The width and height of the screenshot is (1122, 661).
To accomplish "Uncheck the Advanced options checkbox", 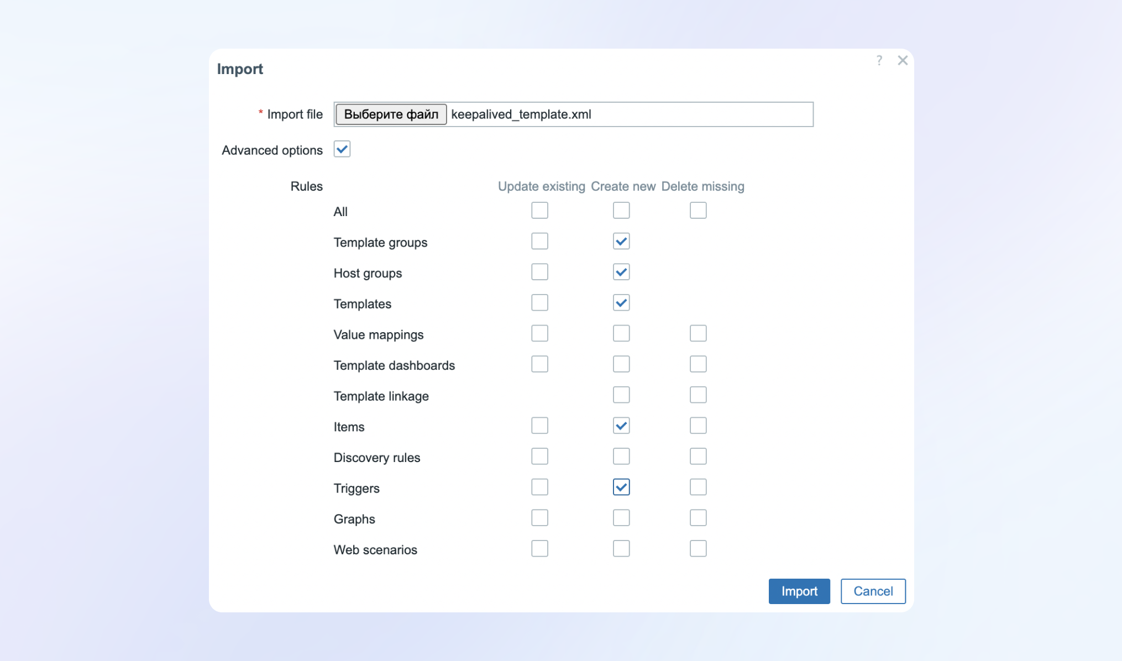I will tap(342, 149).
